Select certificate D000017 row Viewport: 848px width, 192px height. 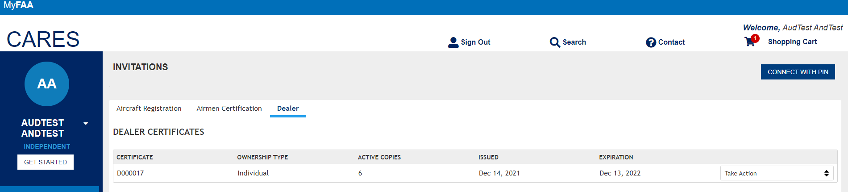coord(130,173)
